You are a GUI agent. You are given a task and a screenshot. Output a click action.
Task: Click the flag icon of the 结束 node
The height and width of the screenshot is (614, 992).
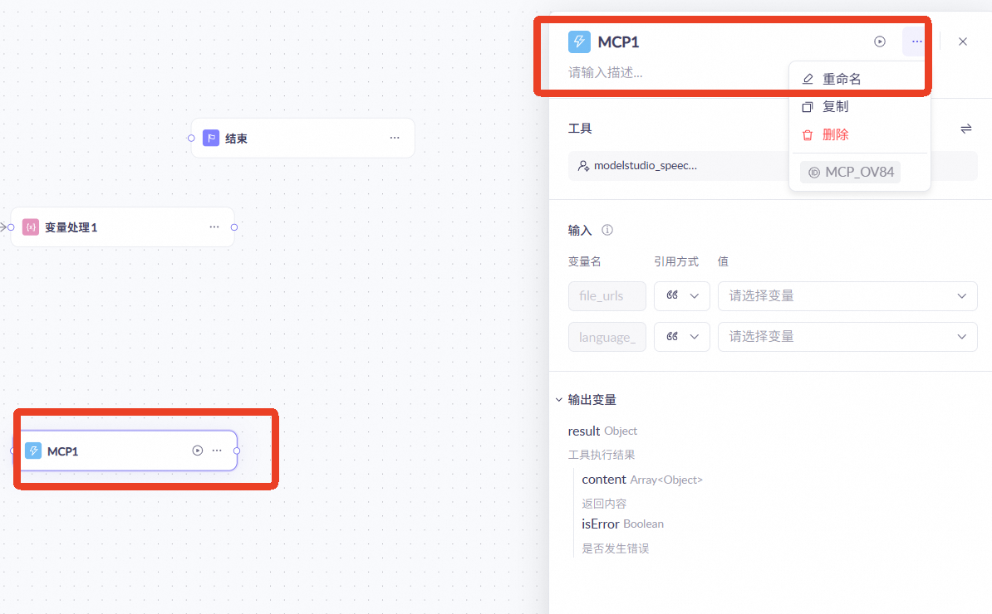[x=211, y=138]
